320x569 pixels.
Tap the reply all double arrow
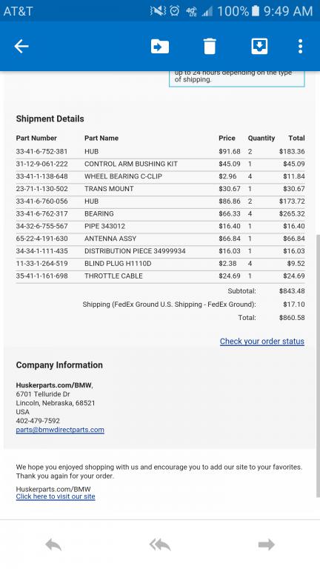coord(160,545)
